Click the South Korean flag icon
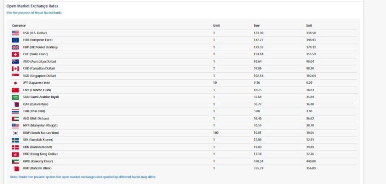The width and height of the screenshot is (386, 184). point(15,133)
